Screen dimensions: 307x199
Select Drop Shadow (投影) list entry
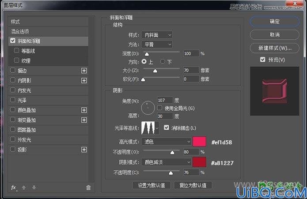tap(48, 150)
